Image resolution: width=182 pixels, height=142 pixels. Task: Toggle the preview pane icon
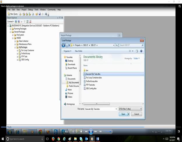click(137, 51)
